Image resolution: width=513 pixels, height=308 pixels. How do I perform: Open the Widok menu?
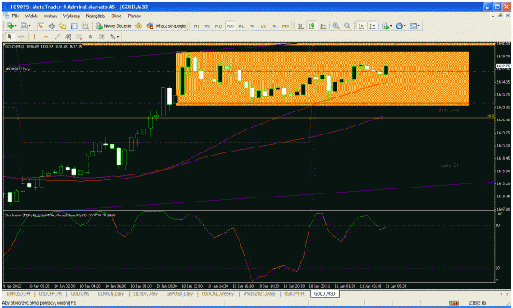[31, 16]
